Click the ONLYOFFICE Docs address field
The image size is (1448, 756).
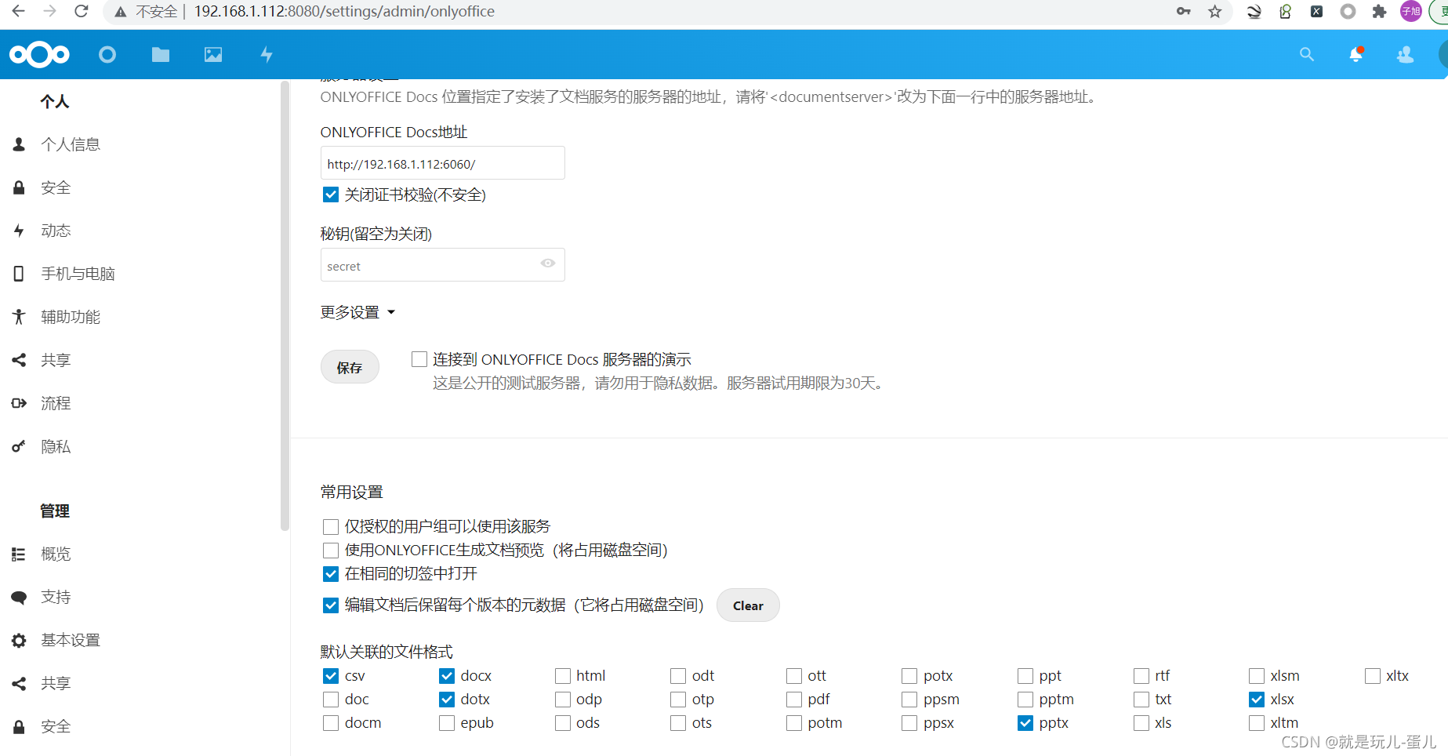(442, 163)
